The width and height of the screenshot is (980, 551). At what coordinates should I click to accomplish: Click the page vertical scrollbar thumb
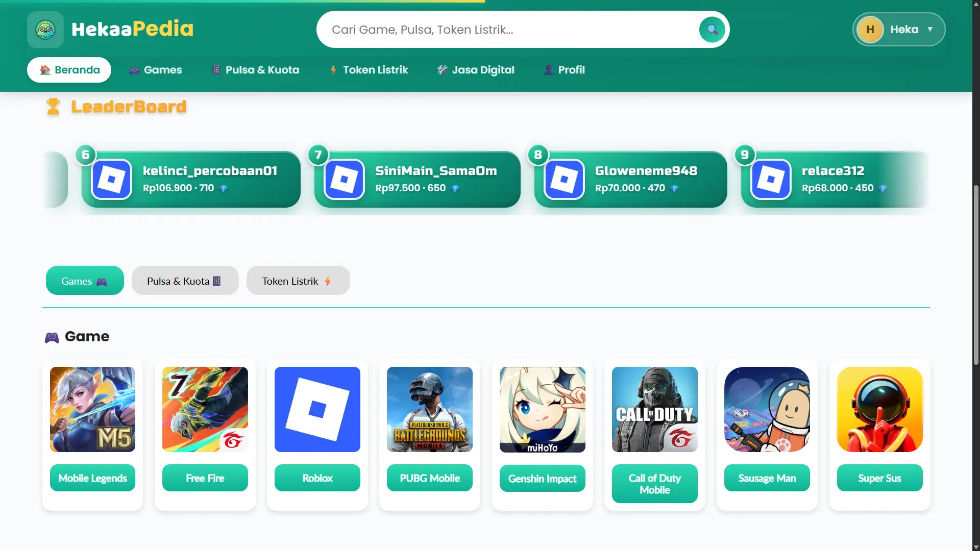[x=976, y=274]
